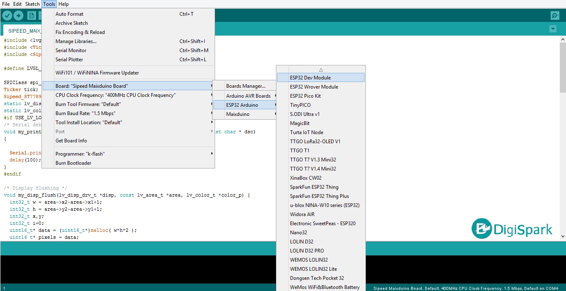Open the Sketch menu
Screen dimensions: 566x291
(32, 4)
